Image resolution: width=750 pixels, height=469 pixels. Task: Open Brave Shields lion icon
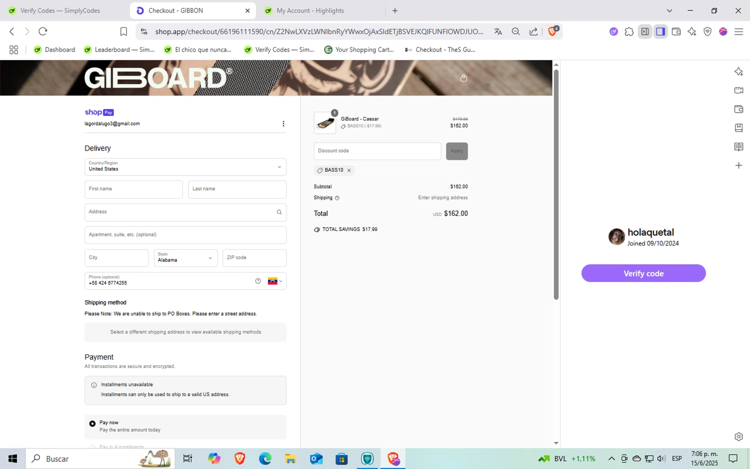click(552, 31)
